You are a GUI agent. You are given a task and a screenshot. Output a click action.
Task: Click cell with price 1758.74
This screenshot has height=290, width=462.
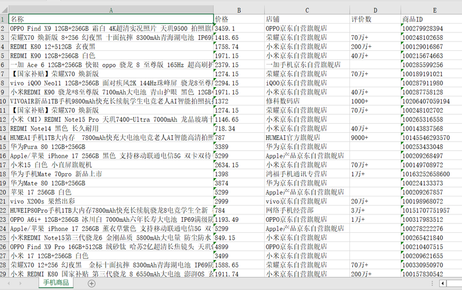point(239,47)
